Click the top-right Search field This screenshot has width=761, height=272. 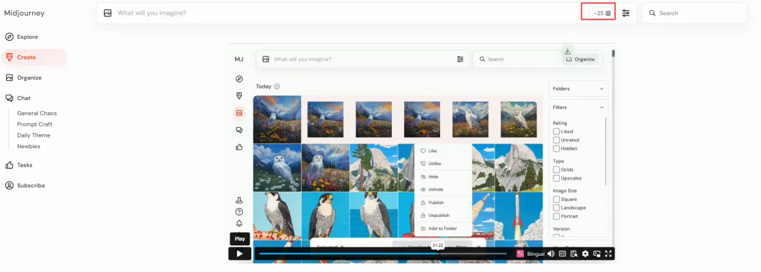click(x=698, y=13)
